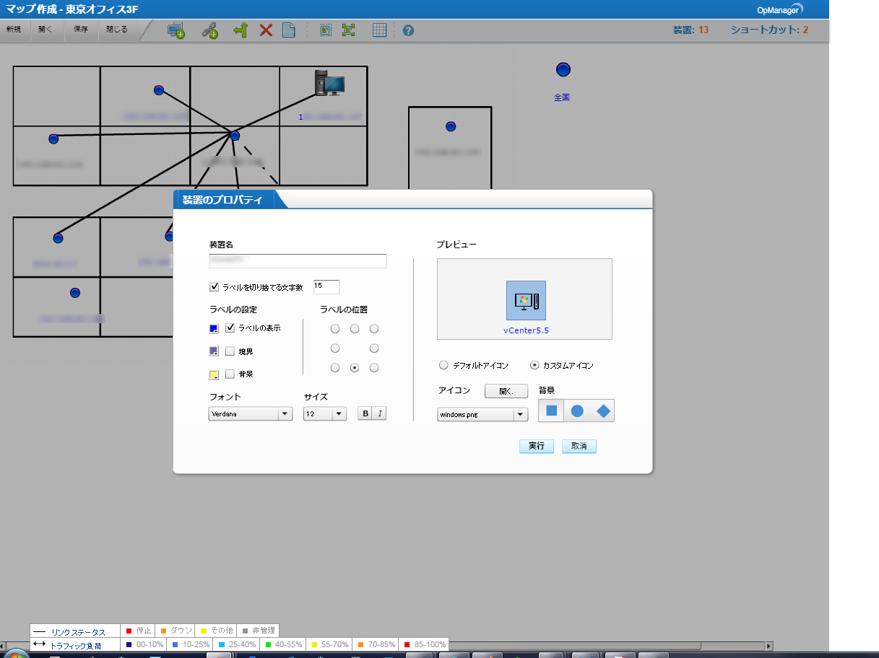This screenshot has width=879, height=658.
Task: Click the add device toolbar icon
Action: pyautogui.click(x=176, y=30)
